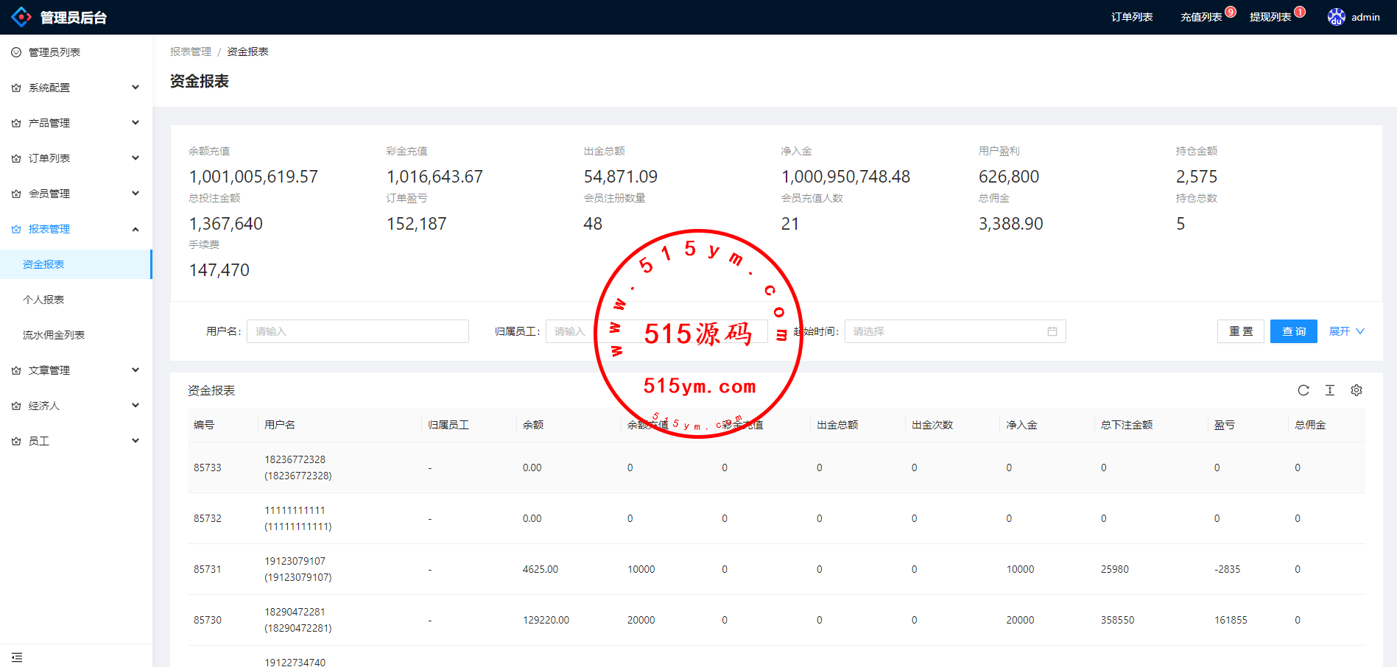Click the 充值列表 notification badge

1230,12
